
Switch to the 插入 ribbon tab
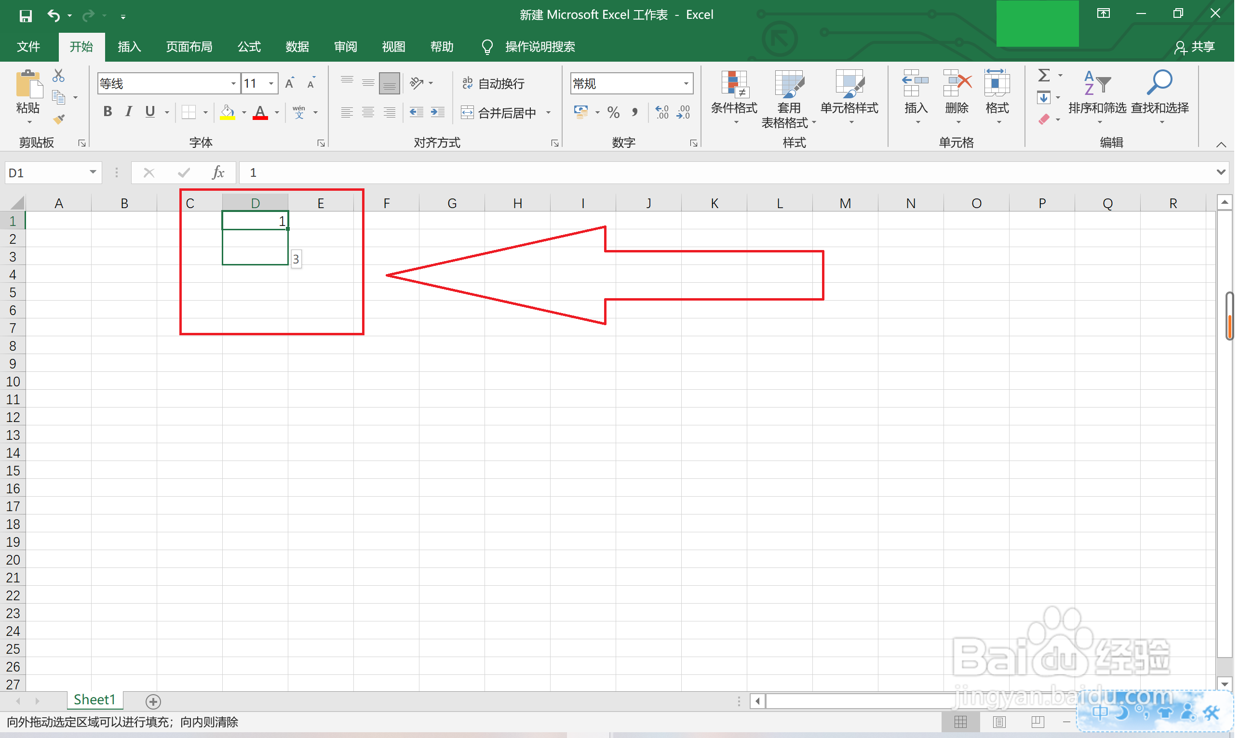129,47
